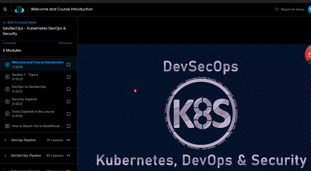The height and width of the screenshot is (171, 311).
Task: Mark Welcome and Course Introduction as complete
Action: 69,65
